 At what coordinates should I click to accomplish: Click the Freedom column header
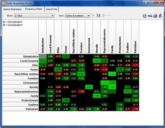(x=81, y=37)
